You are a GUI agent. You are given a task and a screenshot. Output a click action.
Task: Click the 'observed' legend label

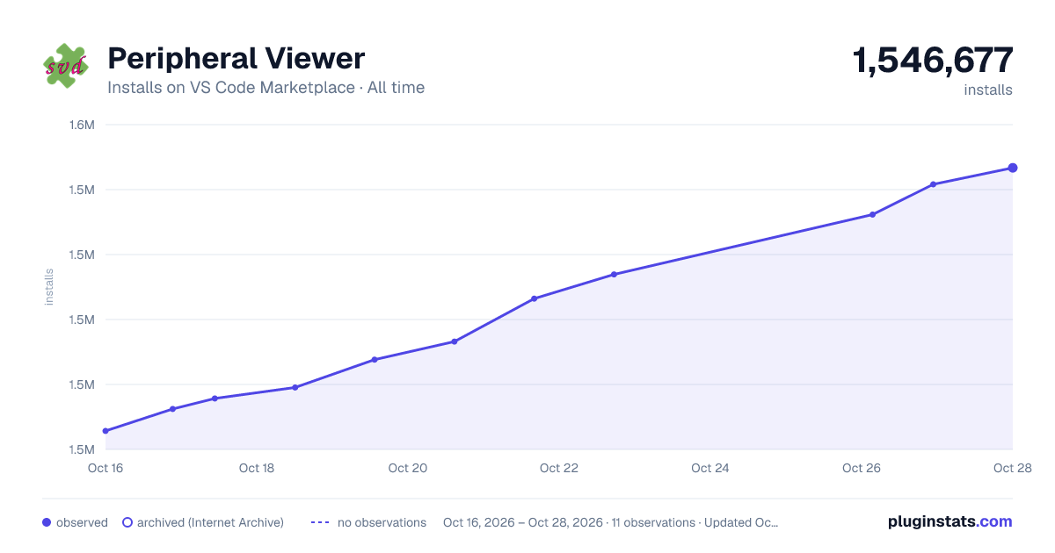coord(82,522)
